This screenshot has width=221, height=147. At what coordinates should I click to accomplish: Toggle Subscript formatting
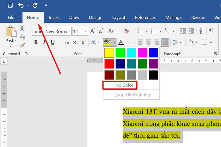(75, 43)
